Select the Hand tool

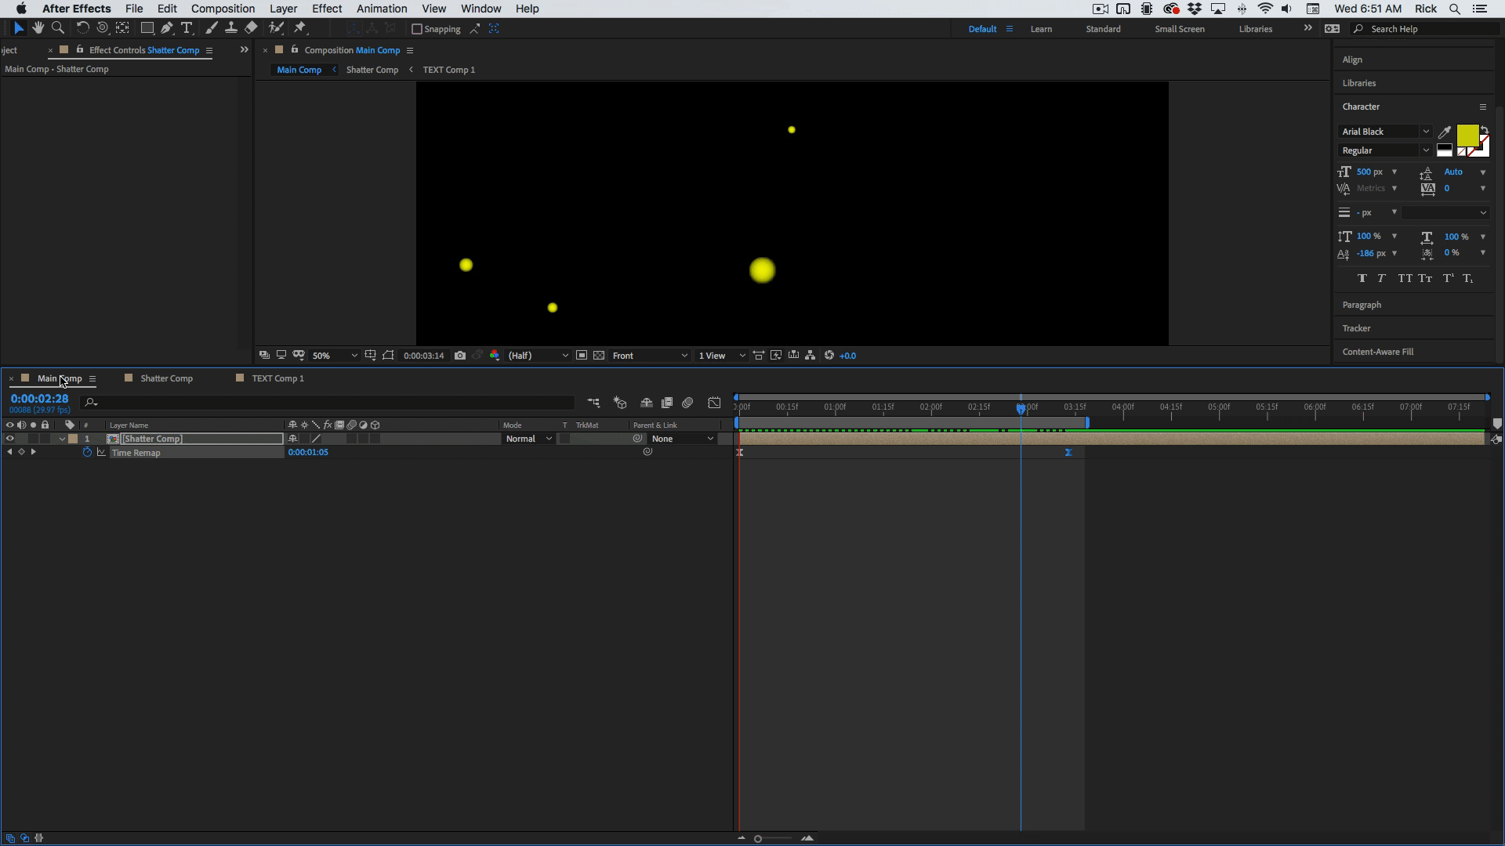pos(38,28)
